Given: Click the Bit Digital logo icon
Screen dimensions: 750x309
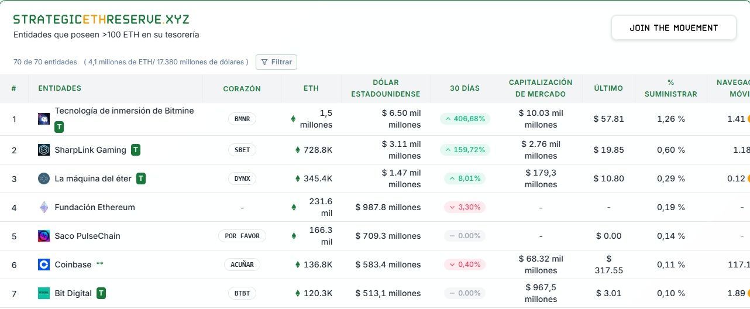Looking at the screenshot, I should [x=44, y=293].
